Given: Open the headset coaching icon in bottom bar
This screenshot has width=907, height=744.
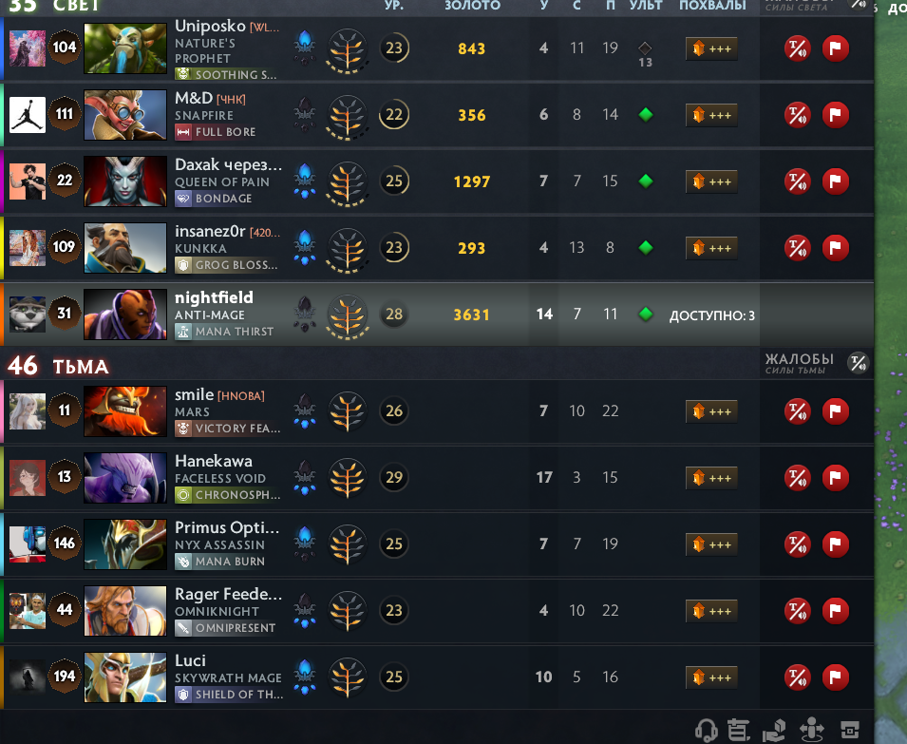Looking at the screenshot, I should click(x=706, y=730).
